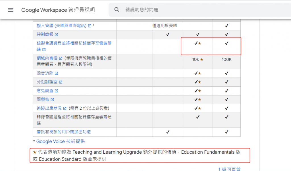Open the 意見調查 link

point(45,91)
